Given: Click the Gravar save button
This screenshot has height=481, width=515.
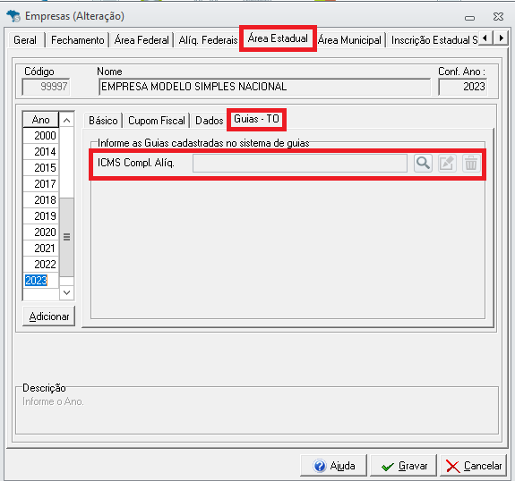Looking at the screenshot, I should pos(404,465).
